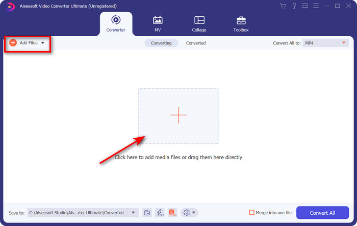Expand the Add Files dropdown arrow
The height and width of the screenshot is (226, 357).
42,43
